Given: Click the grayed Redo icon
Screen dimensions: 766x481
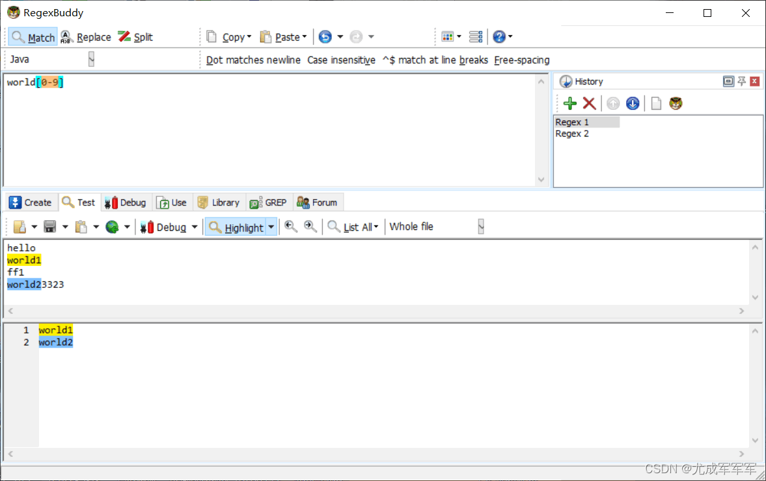Looking at the screenshot, I should (x=356, y=36).
